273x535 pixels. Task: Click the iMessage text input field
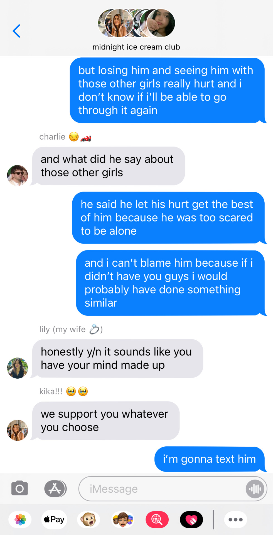pos(173,489)
